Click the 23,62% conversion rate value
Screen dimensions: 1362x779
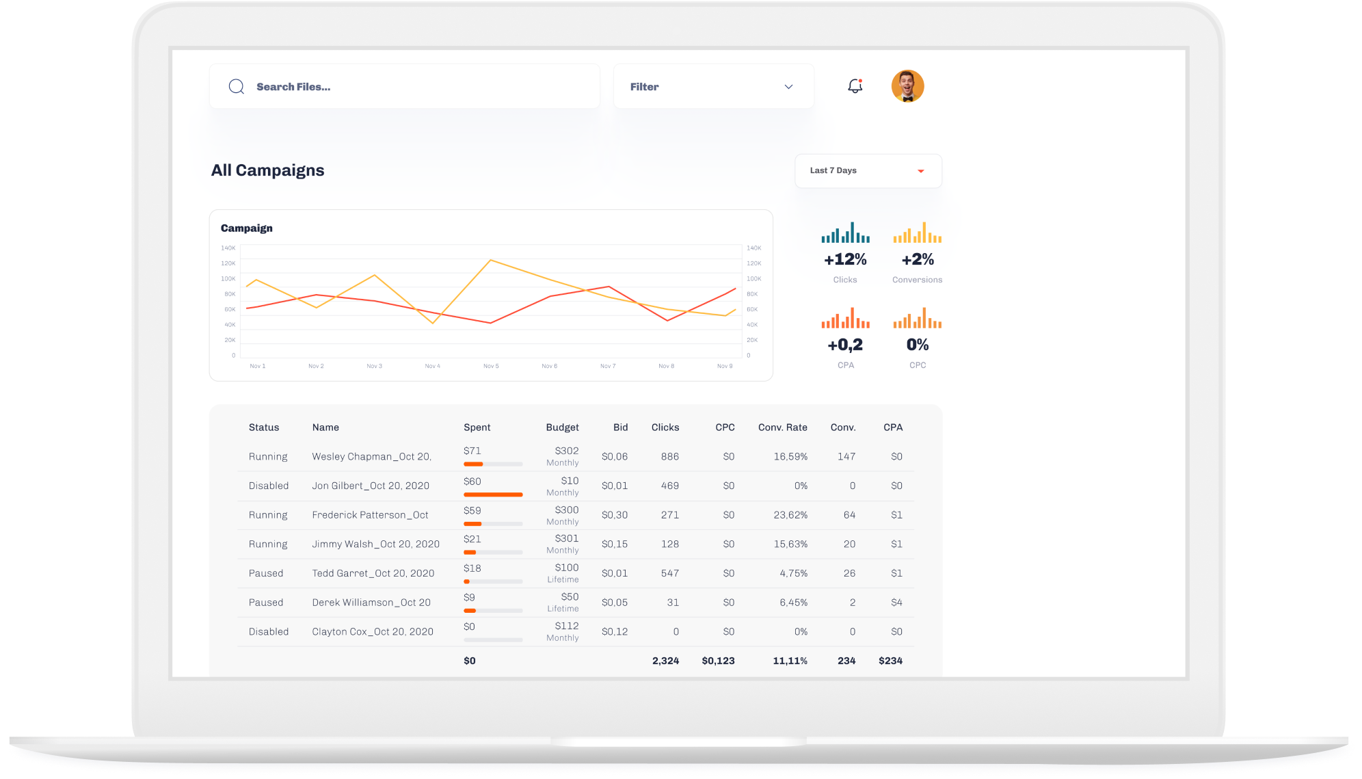(790, 515)
